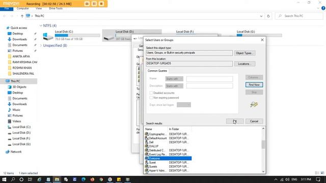This screenshot has width=326, height=183.
Task: Select the Common Queries tab
Action: point(157,71)
